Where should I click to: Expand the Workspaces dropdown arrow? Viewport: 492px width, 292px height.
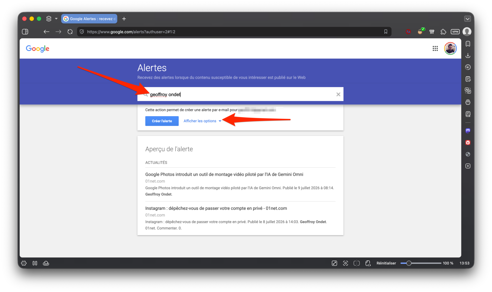[56, 19]
